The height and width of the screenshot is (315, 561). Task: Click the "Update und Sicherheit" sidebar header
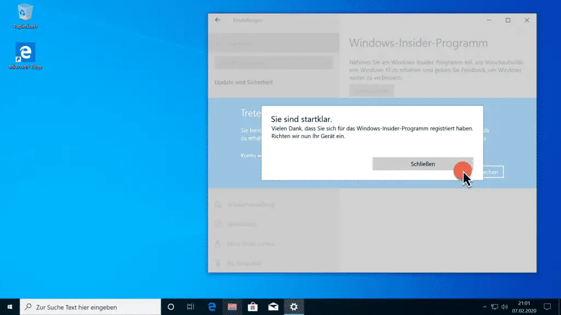[243, 82]
